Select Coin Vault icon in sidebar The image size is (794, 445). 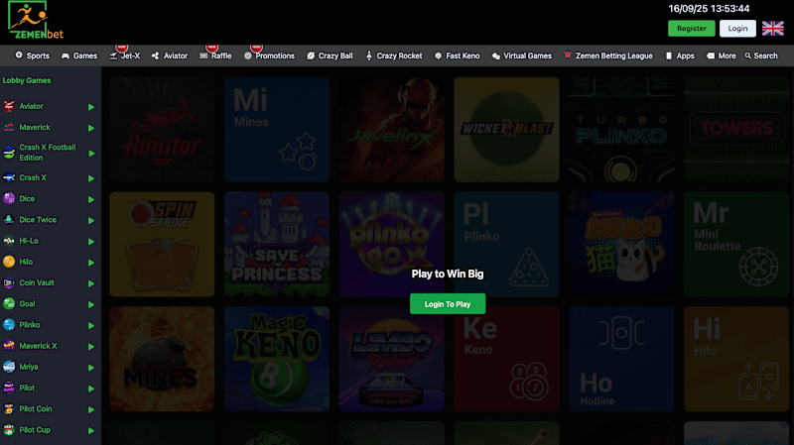9,282
